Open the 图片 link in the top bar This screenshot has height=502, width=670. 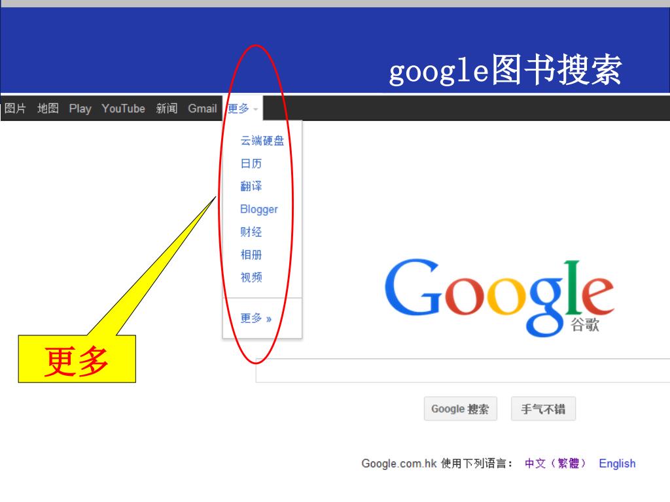16,109
